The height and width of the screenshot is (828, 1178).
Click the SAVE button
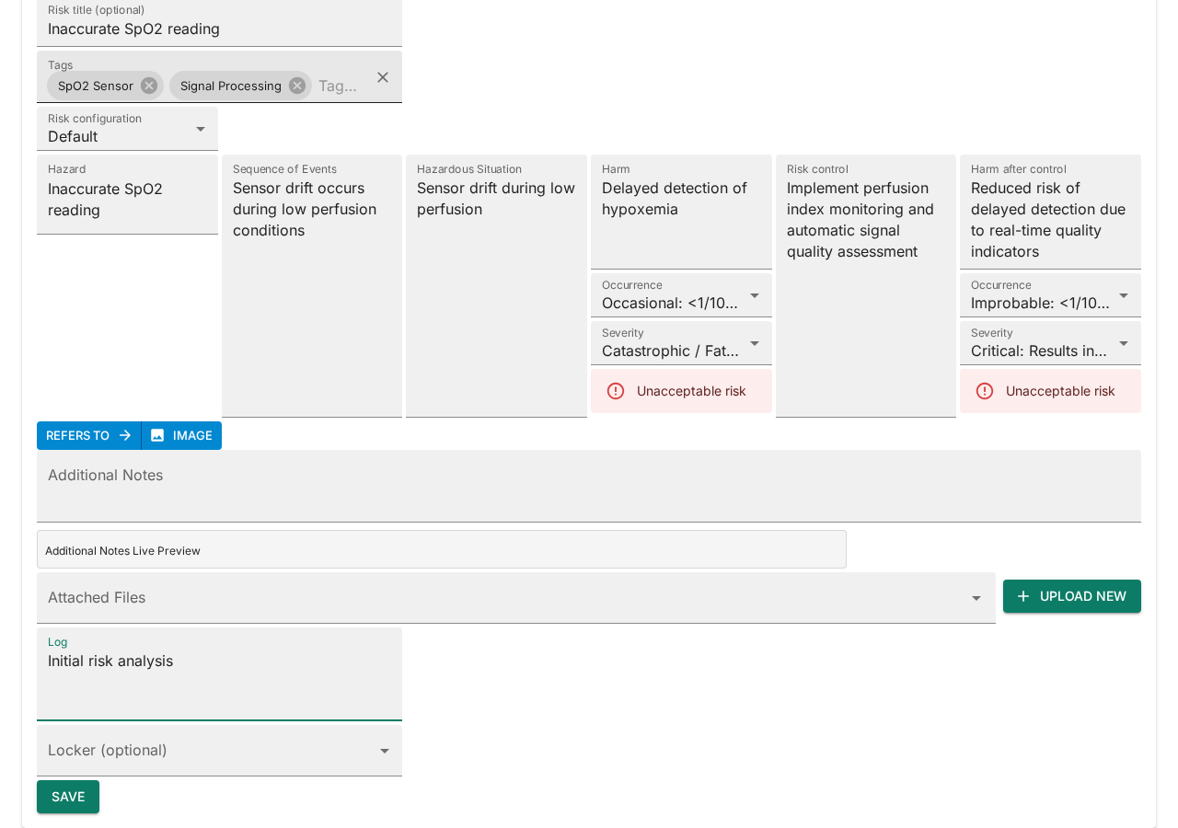tap(67, 797)
